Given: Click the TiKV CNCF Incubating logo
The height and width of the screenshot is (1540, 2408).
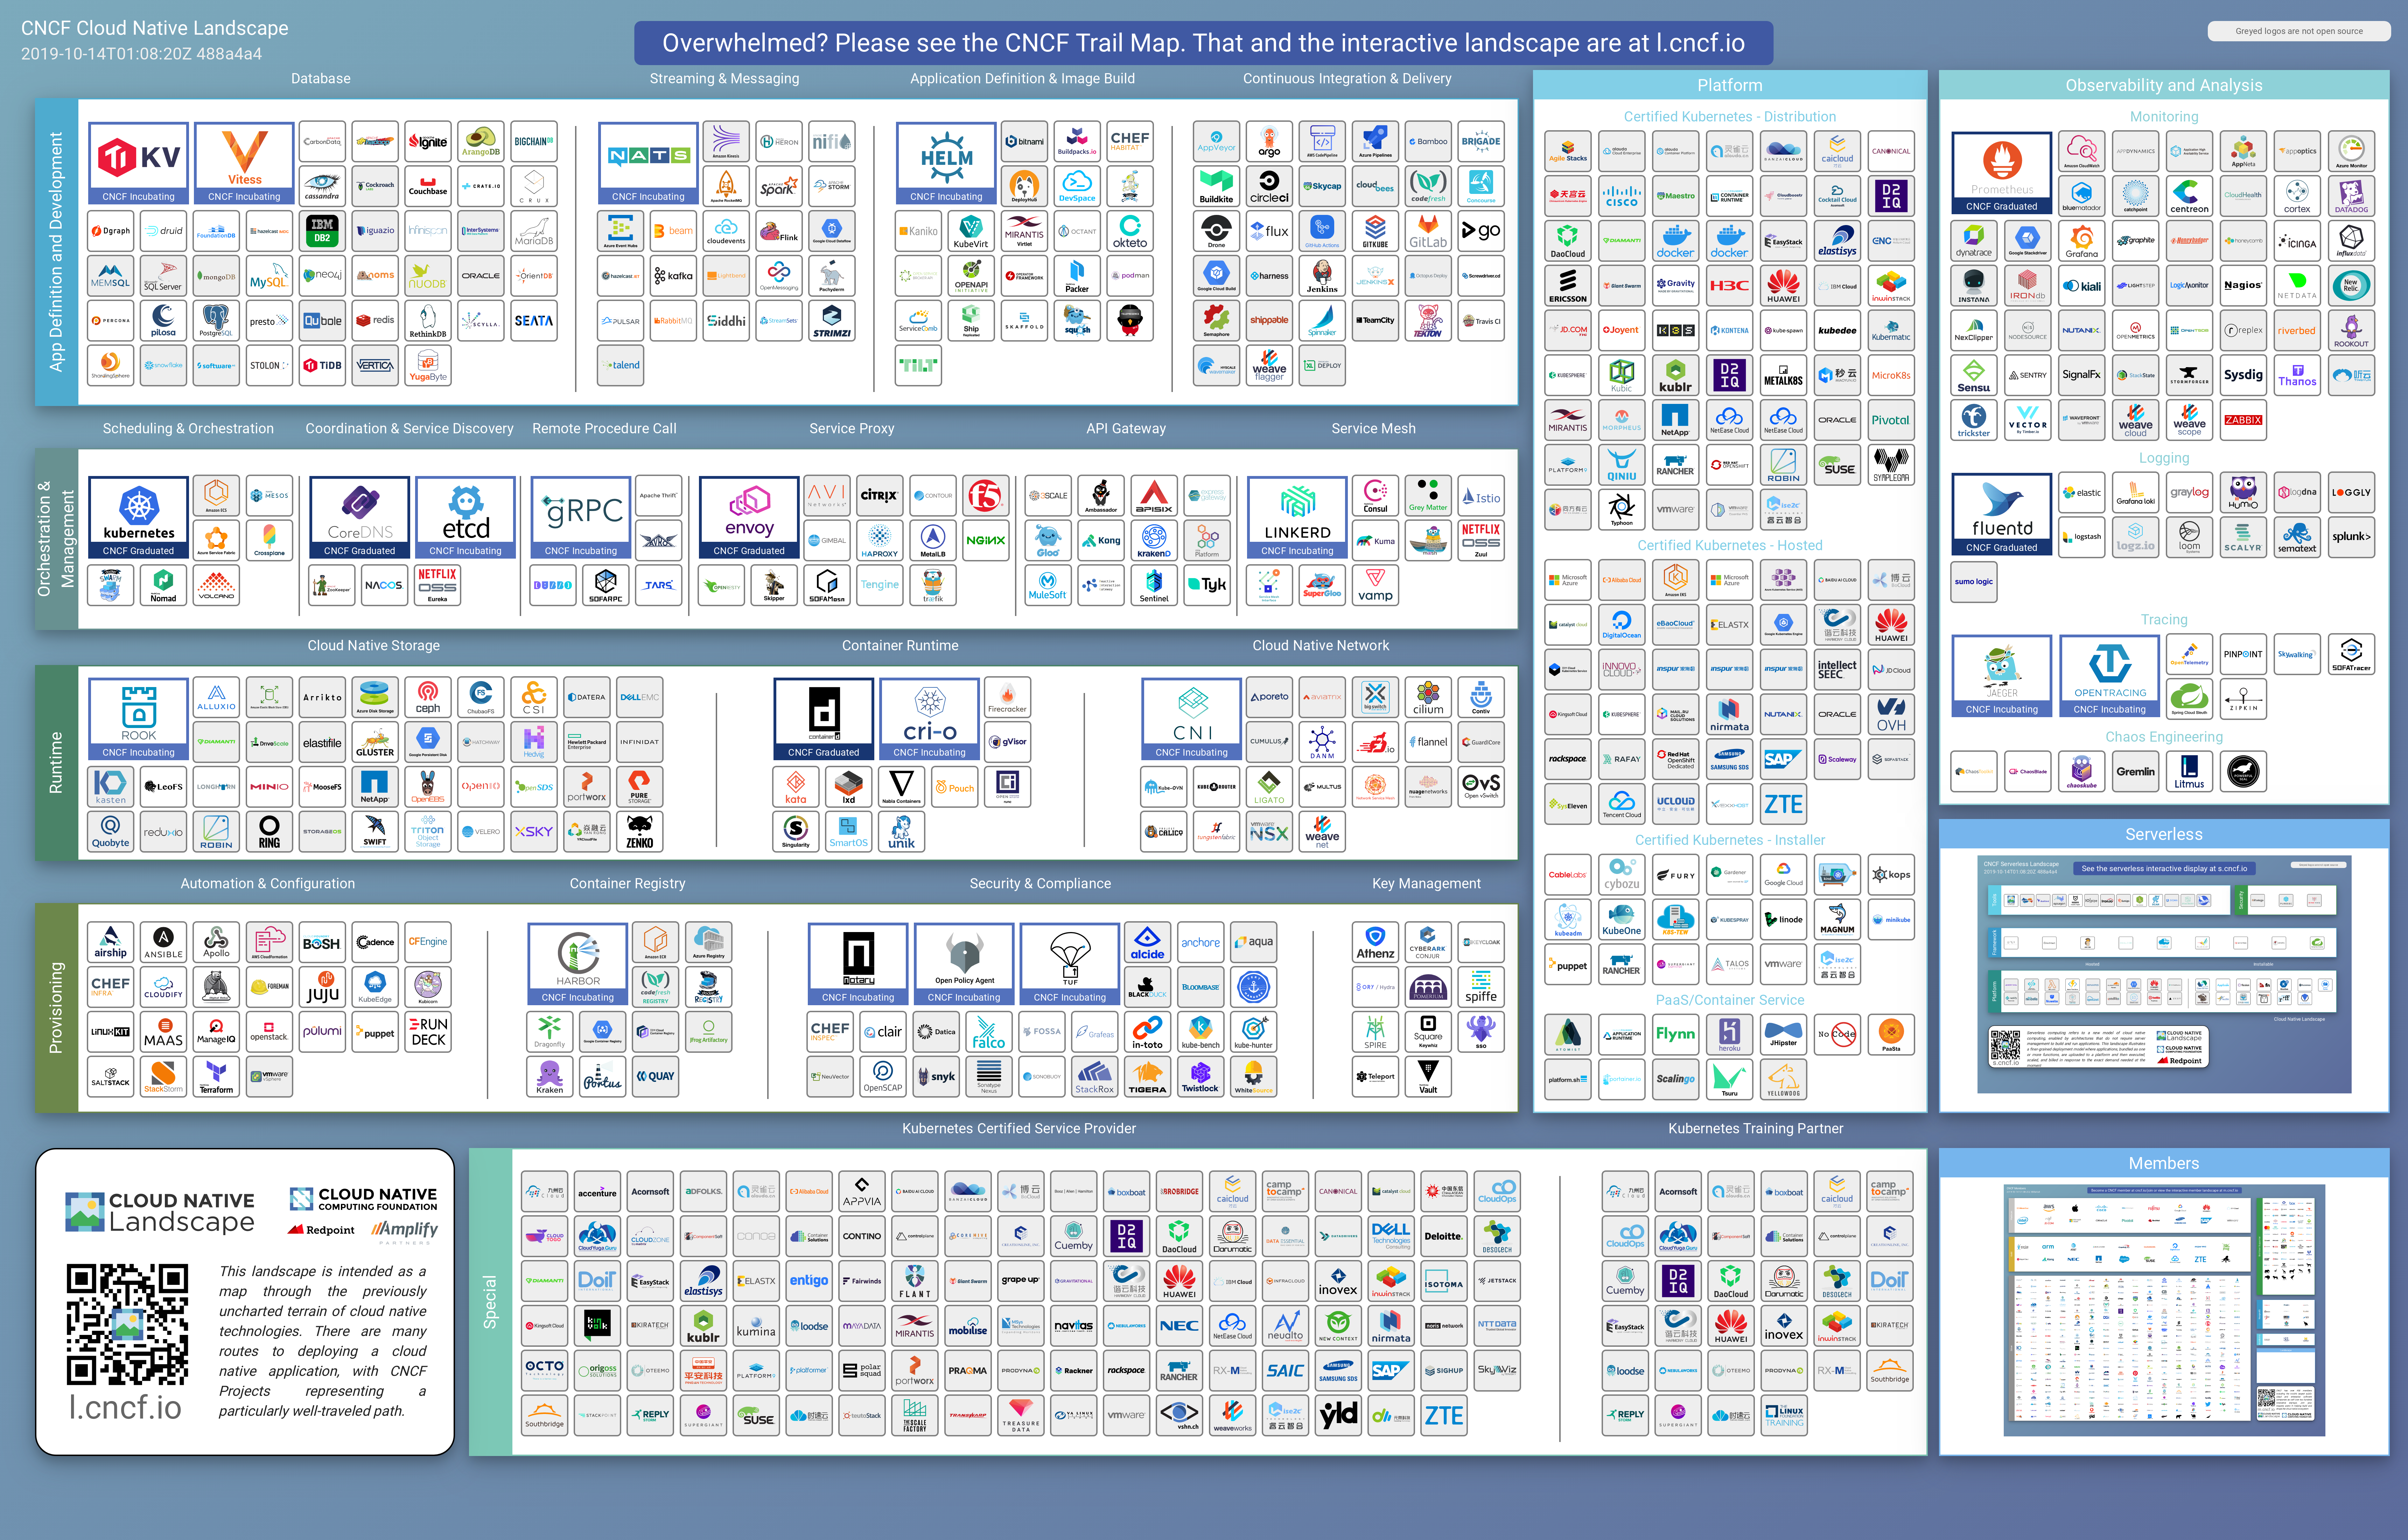Looking at the screenshot, I should pyautogui.click(x=138, y=163).
